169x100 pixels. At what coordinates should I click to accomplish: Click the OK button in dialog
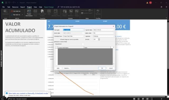point(102,68)
